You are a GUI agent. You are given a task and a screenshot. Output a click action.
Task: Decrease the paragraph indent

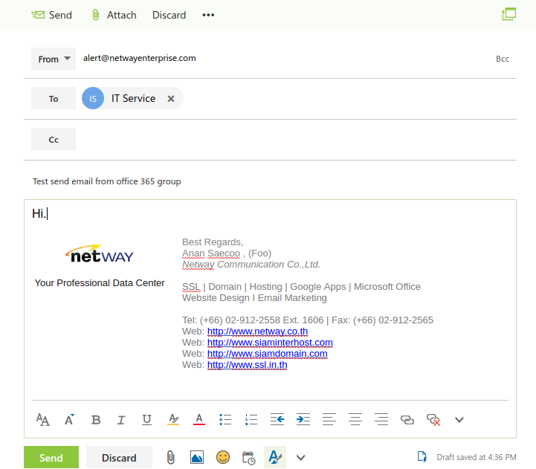click(277, 419)
